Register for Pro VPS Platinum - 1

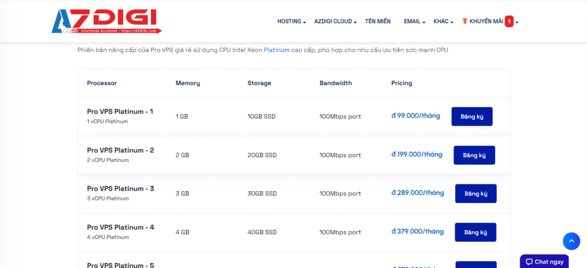(x=472, y=116)
